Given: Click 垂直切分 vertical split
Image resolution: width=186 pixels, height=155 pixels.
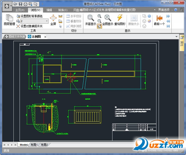Looking at the screenshot, I should [74, 21].
